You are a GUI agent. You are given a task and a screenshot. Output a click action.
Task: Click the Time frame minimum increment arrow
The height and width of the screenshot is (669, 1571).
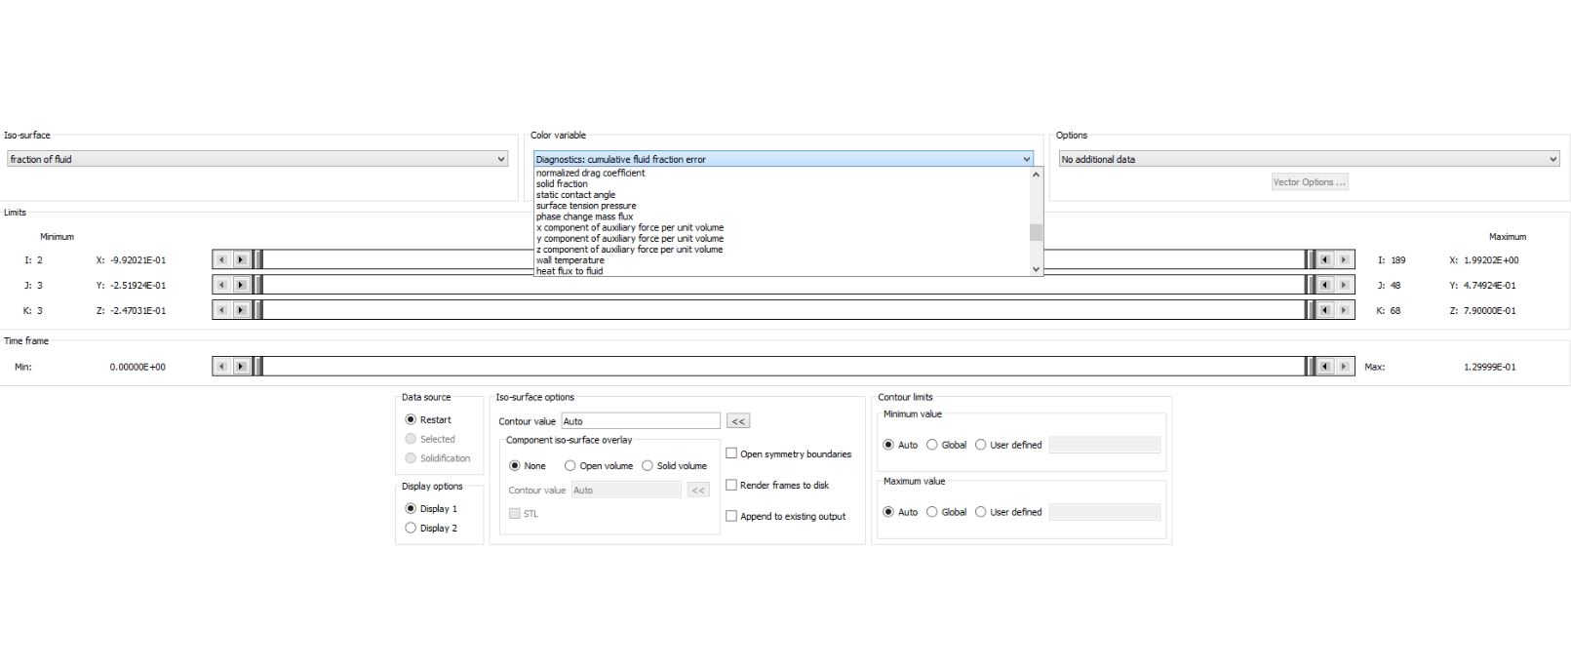tap(241, 367)
